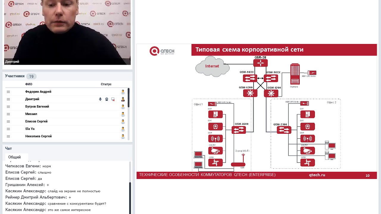Click the ФИО column header
The image size is (381, 214).
click(x=29, y=84)
